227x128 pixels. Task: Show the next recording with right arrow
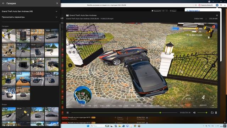pos(213,65)
